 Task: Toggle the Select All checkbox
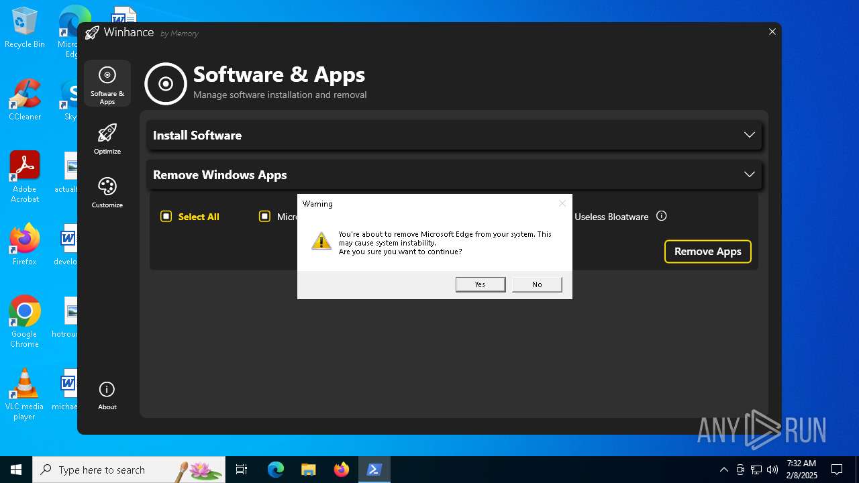[x=166, y=216]
